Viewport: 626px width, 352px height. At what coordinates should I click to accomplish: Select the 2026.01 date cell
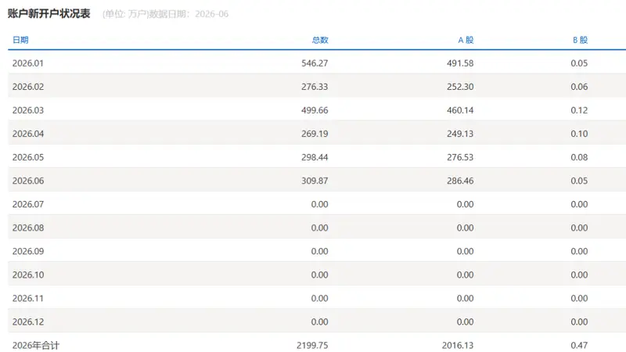(x=28, y=63)
